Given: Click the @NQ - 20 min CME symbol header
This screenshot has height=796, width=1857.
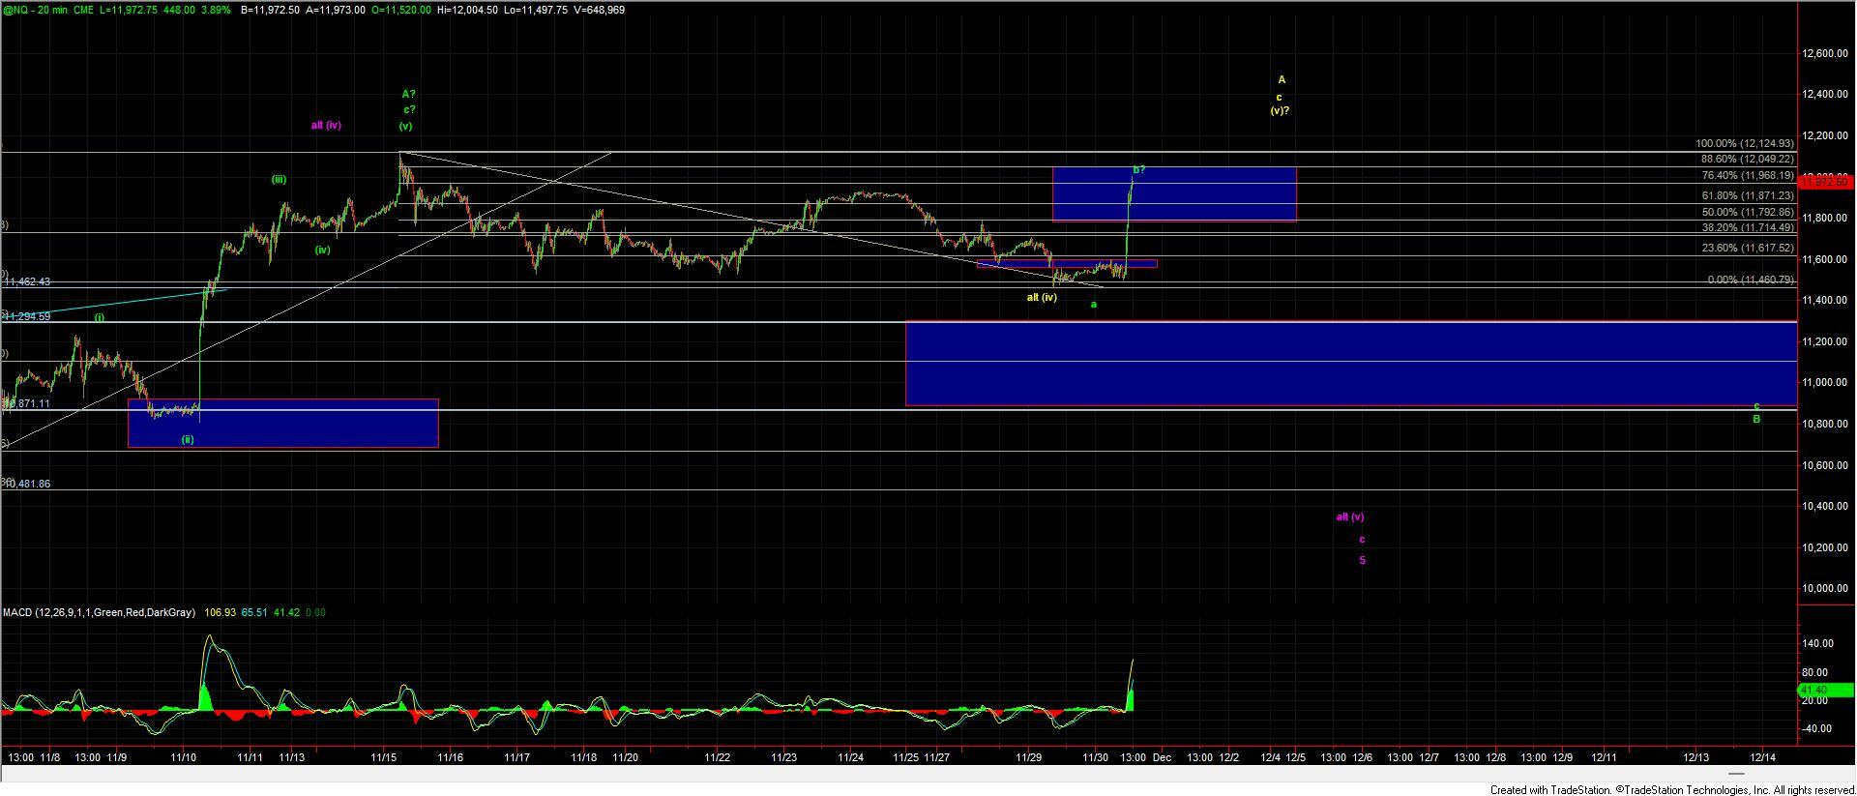Looking at the screenshot, I should tap(48, 10).
